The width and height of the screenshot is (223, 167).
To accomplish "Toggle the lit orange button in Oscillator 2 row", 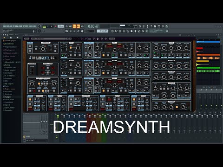I will pos(104,73).
